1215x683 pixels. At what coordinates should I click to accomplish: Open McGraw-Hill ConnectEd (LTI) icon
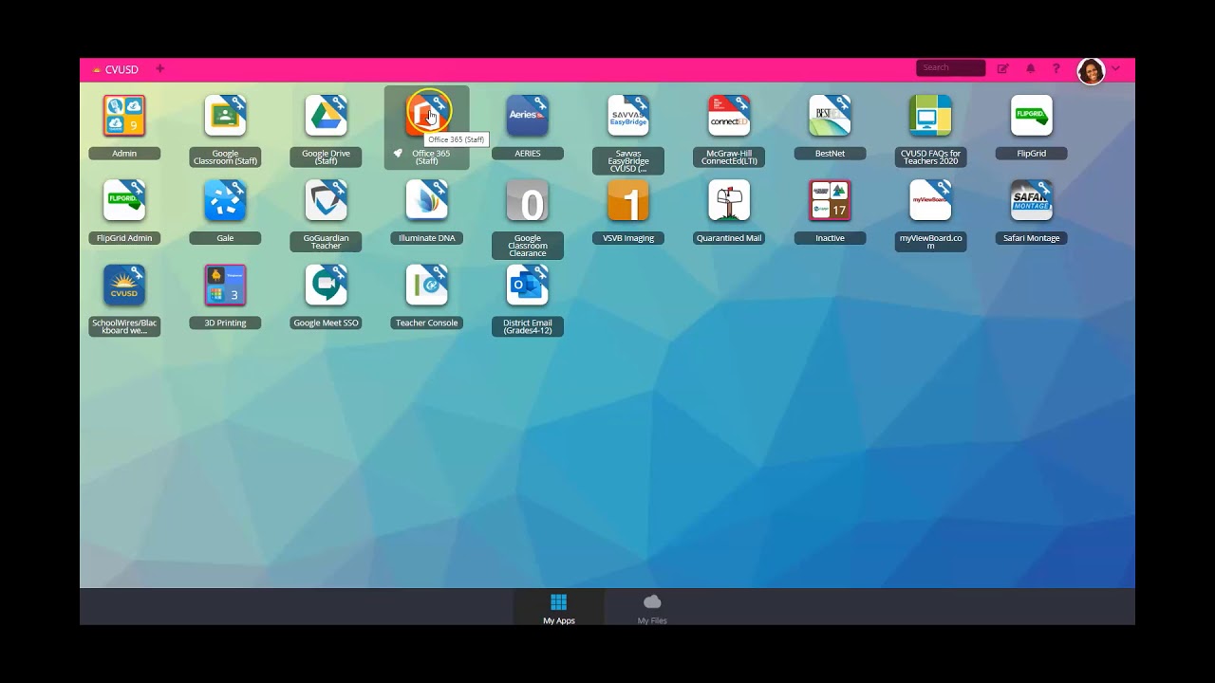click(x=729, y=116)
